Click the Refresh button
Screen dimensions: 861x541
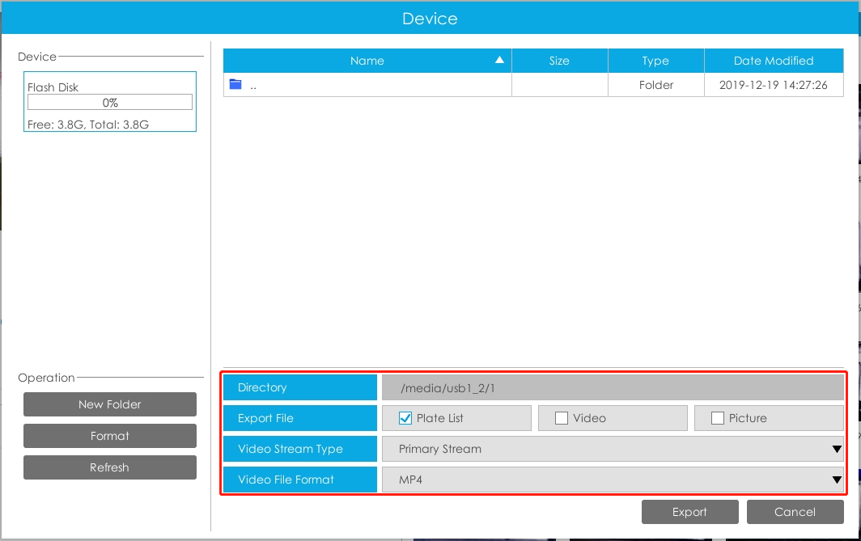pyautogui.click(x=110, y=467)
